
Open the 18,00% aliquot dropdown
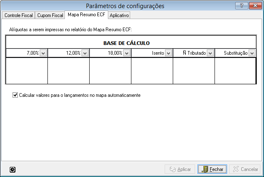click(127, 53)
